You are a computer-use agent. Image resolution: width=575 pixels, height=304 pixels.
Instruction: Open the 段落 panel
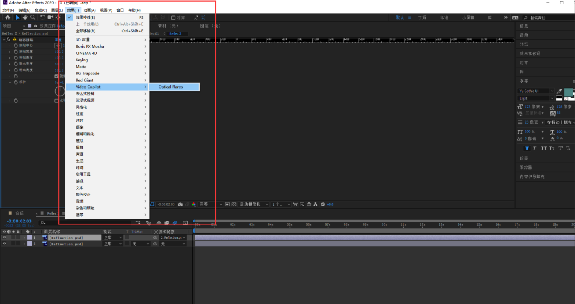tap(524, 158)
